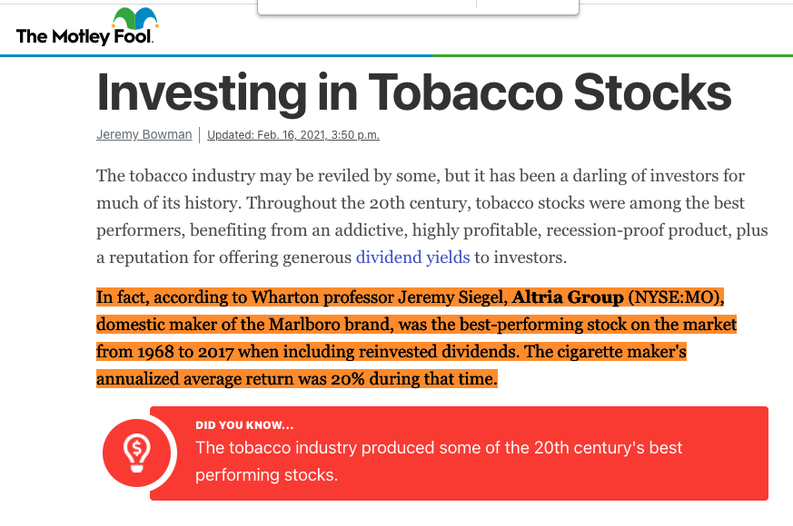This screenshot has width=793, height=526.
Task: Select the bold Altria Group text
Action: click(568, 297)
